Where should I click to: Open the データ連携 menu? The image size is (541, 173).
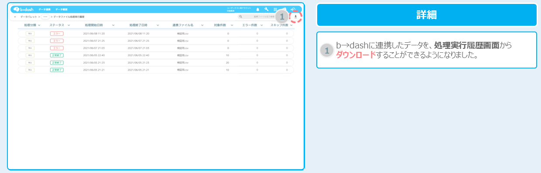click(45, 9)
